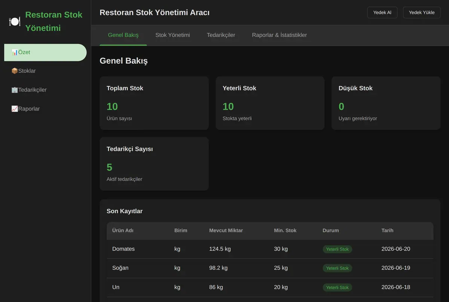Screen dimensions: 449x302
Task: Select the Yeterli Stok summary card
Action: tap(270, 103)
